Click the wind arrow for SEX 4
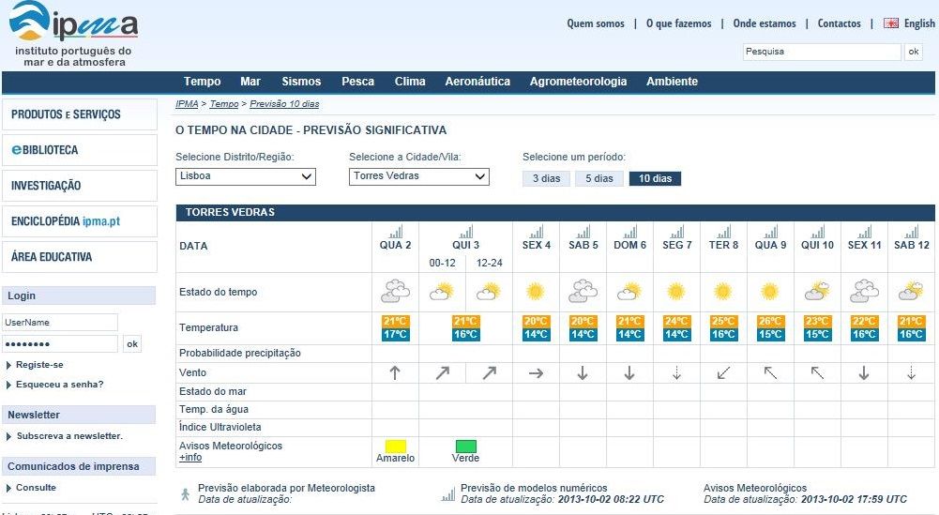The image size is (939, 515). pos(536,373)
